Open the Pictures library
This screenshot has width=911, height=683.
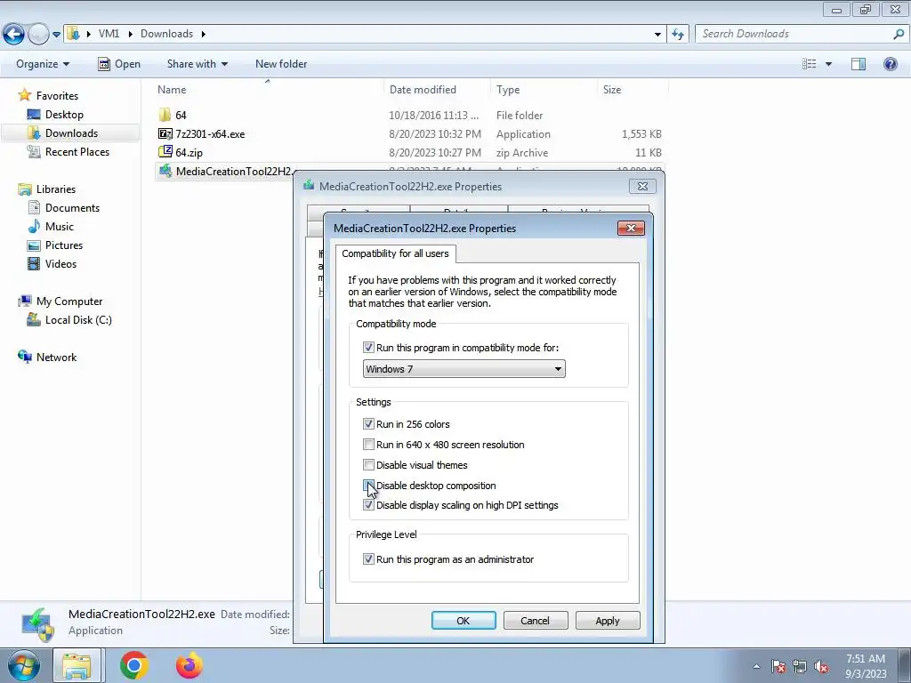point(64,245)
